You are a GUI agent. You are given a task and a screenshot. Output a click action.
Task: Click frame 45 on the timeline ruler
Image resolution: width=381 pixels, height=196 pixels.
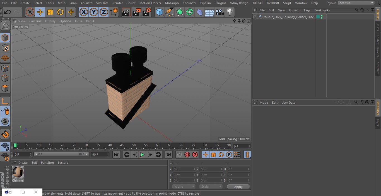(122, 145)
